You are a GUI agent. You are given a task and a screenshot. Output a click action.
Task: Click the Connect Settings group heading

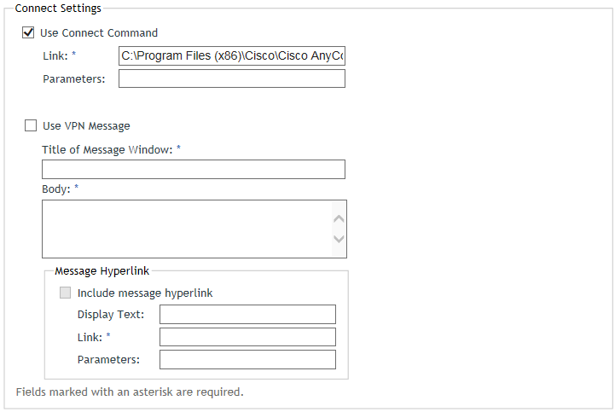click(x=58, y=8)
